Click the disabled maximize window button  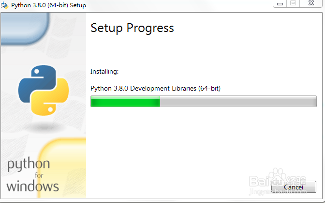click(293, 3)
